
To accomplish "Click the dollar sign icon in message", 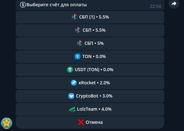I will click(23, 5).
